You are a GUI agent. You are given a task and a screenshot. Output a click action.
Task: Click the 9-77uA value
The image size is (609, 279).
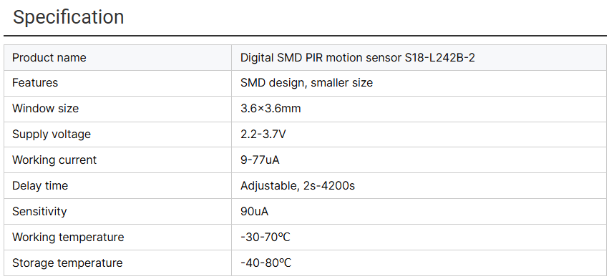(x=260, y=160)
